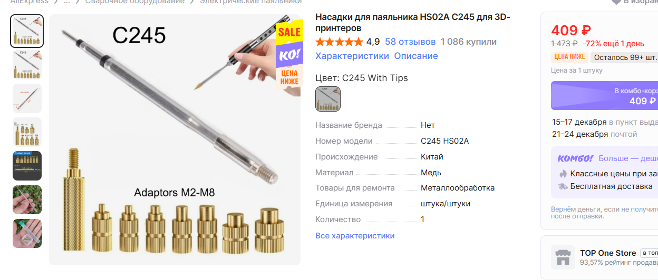658x280 pixels.
Task: Open Сварочное оборудование breadcrumb link
Action: (x=135, y=2)
